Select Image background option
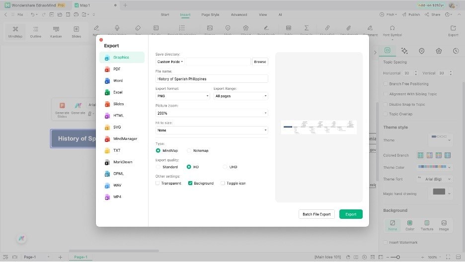 tap(444, 225)
